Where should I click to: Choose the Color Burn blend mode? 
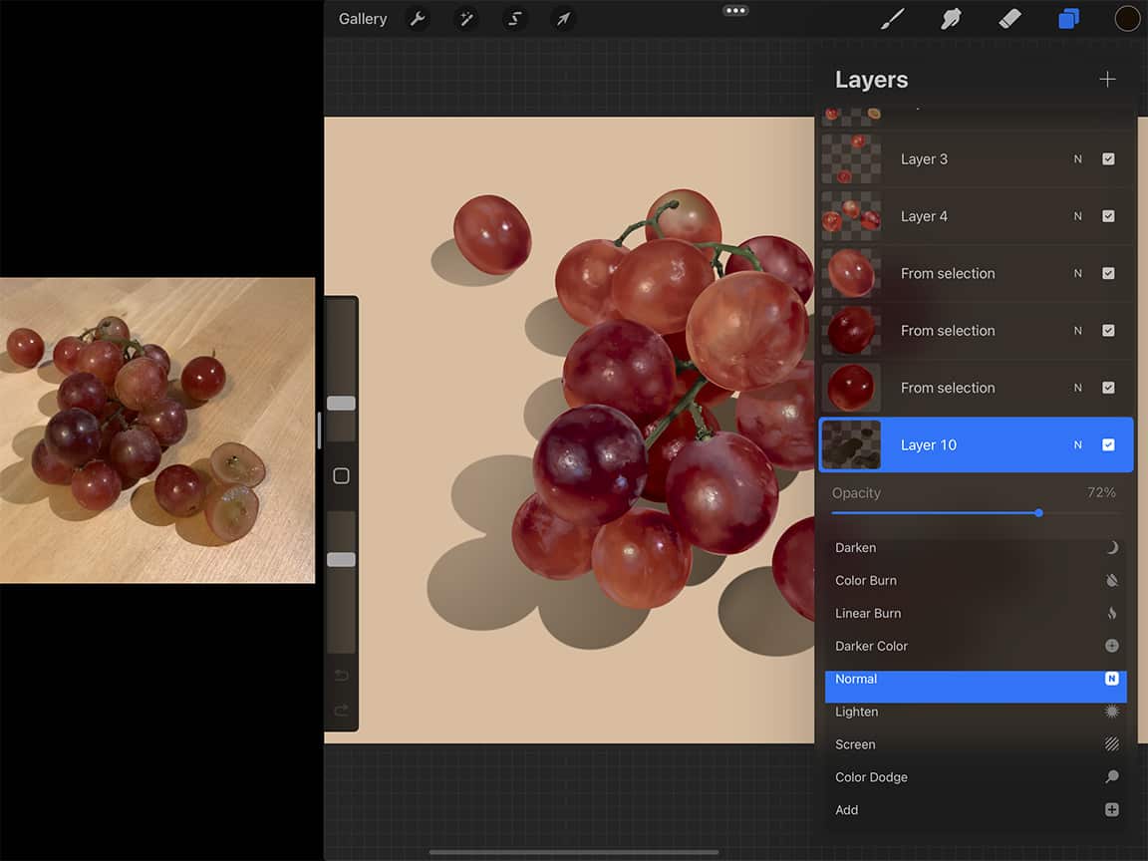(x=866, y=581)
